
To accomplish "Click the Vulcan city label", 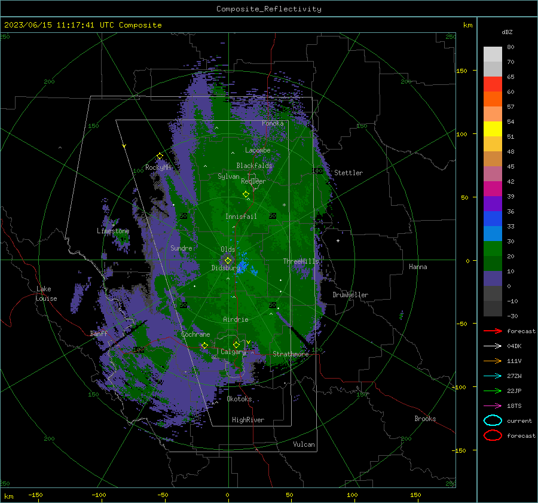I will (304, 444).
